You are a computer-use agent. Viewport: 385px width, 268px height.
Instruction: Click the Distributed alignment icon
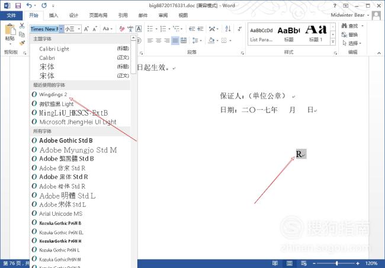point(184,40)
